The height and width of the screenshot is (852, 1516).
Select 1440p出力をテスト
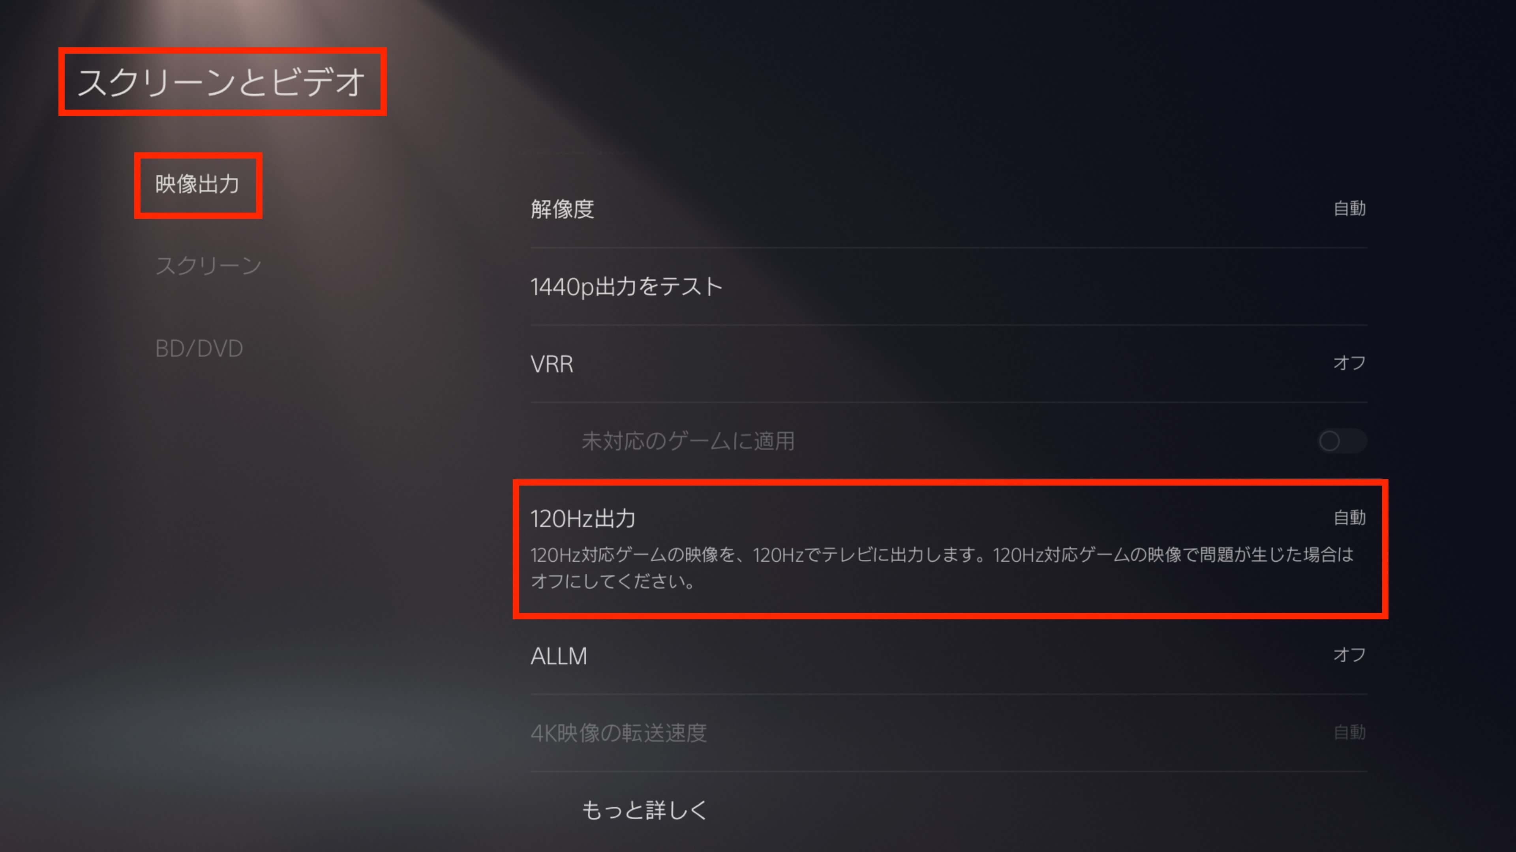(949, 287)
